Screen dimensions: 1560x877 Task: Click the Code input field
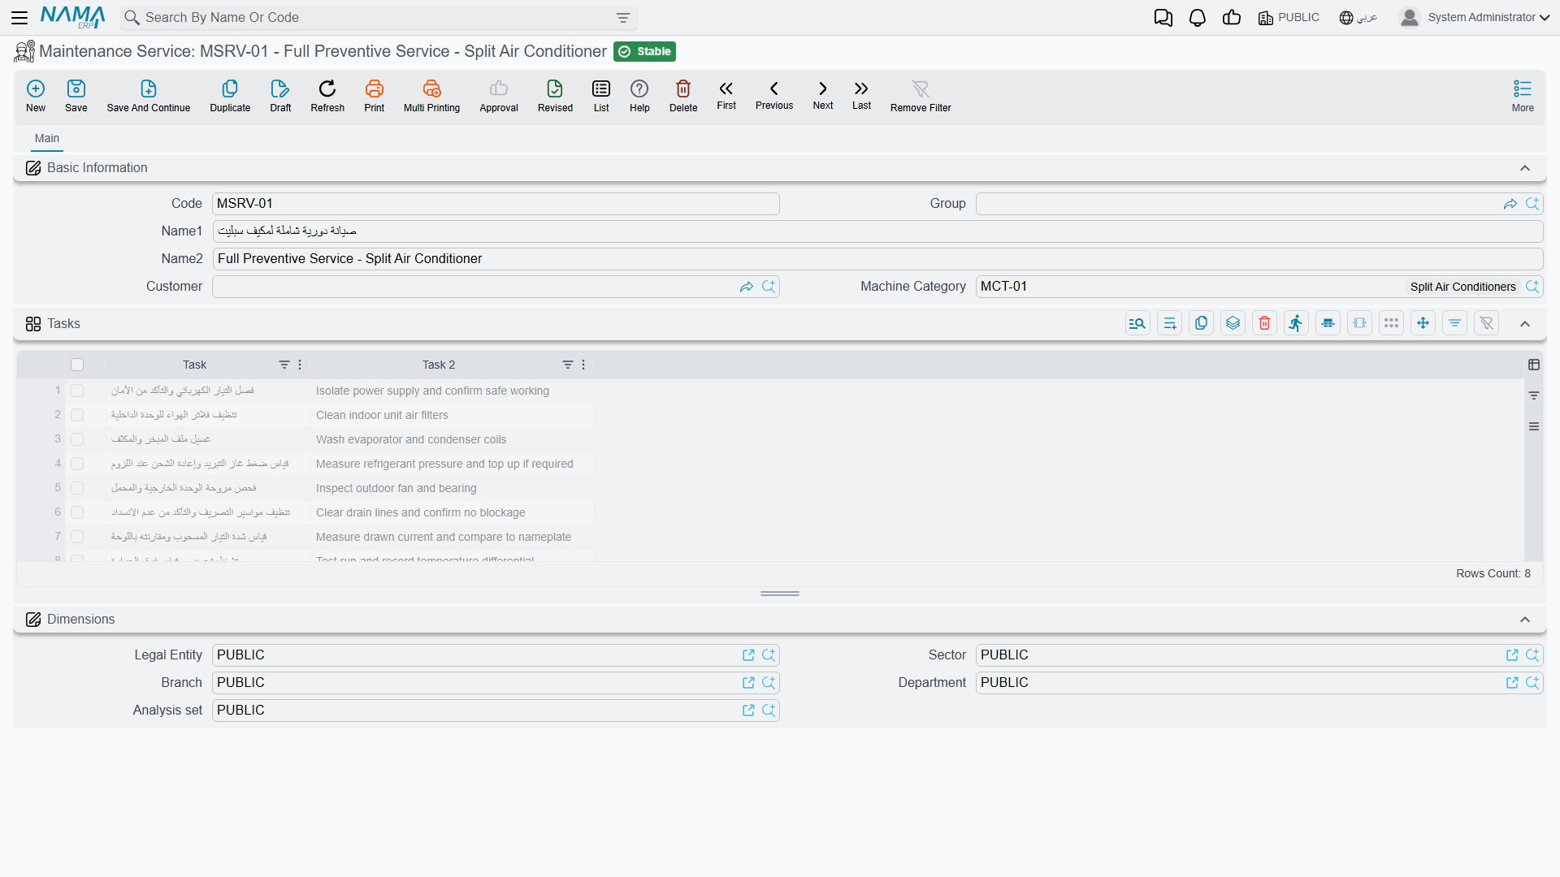pos(496,204)
